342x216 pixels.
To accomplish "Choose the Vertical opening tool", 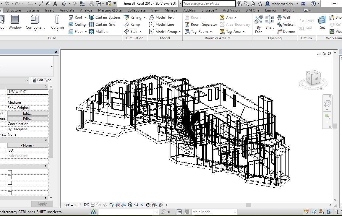I will [286, 25].
